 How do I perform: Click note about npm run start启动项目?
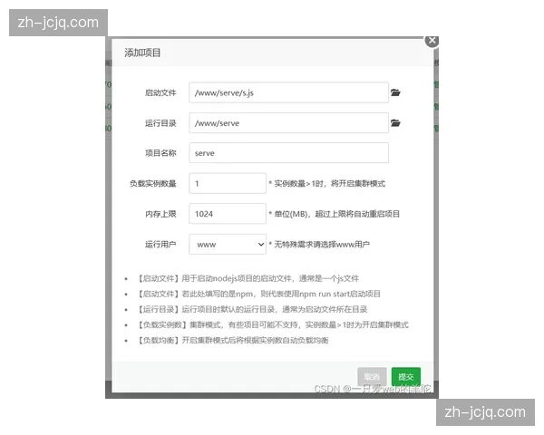point(259,295)
